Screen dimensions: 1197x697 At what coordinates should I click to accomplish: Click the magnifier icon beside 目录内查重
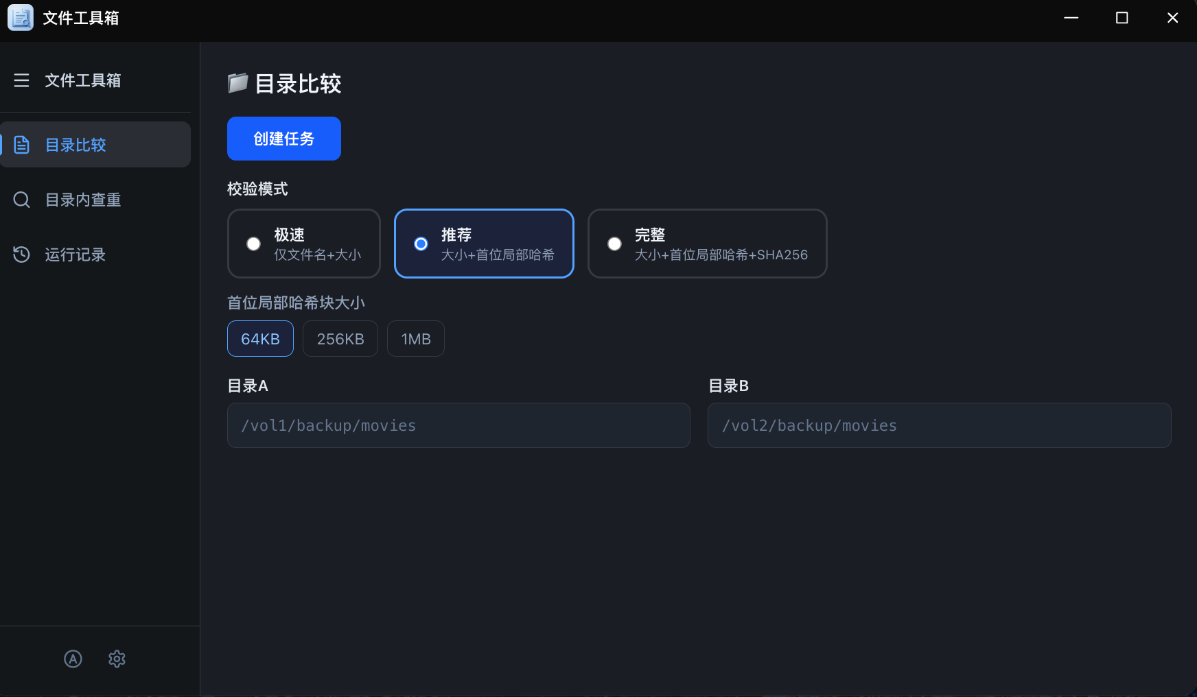(x=21, y=200)
